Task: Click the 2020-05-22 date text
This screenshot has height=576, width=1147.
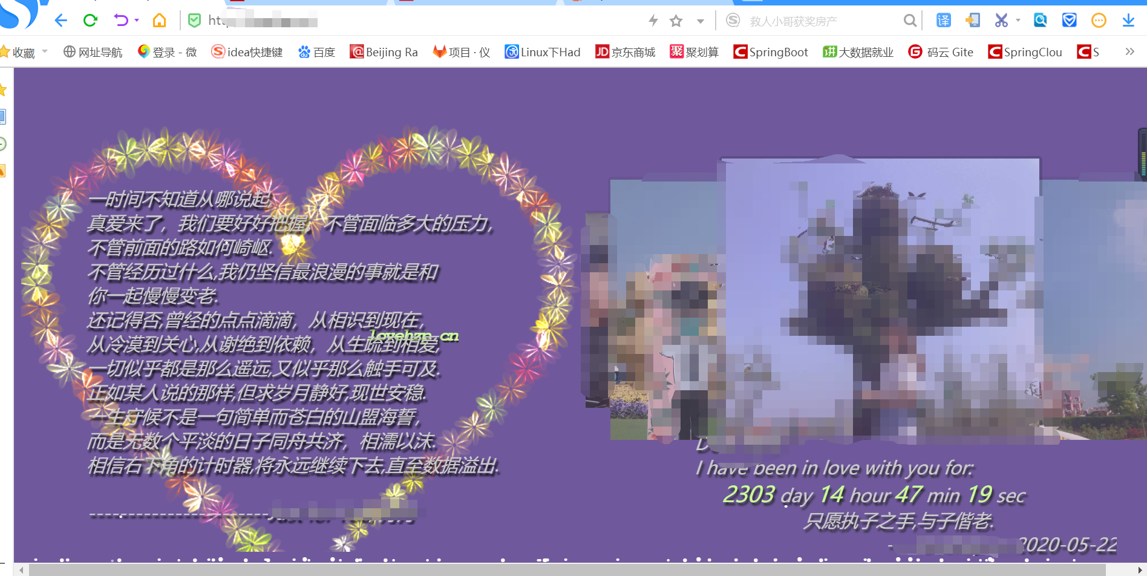Action: point(1068,545)
